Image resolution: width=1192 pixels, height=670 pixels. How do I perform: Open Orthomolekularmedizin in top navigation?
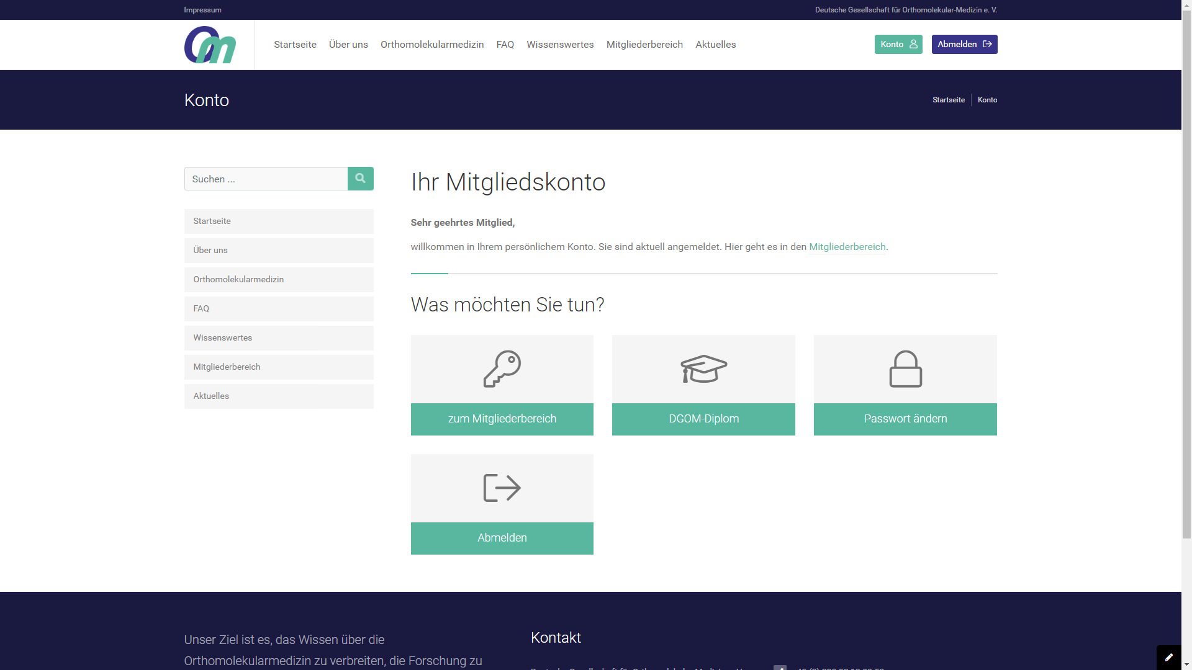[x=432, y=45]
